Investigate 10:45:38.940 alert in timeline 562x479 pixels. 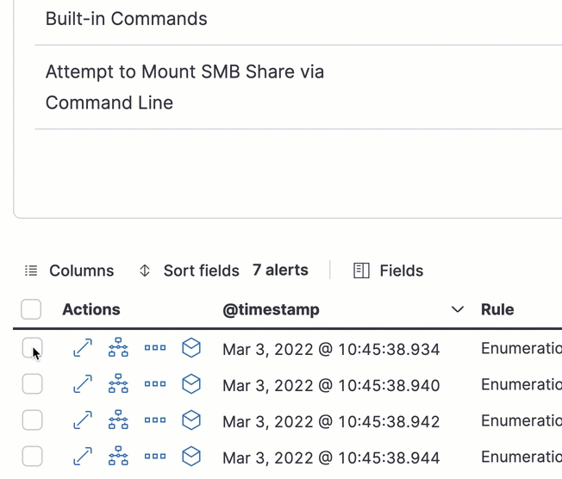tap(190, 384)
